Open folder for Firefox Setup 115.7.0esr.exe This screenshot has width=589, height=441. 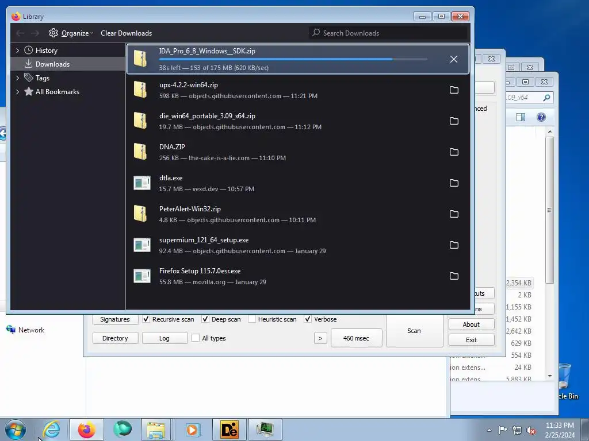tap(454, 276)
